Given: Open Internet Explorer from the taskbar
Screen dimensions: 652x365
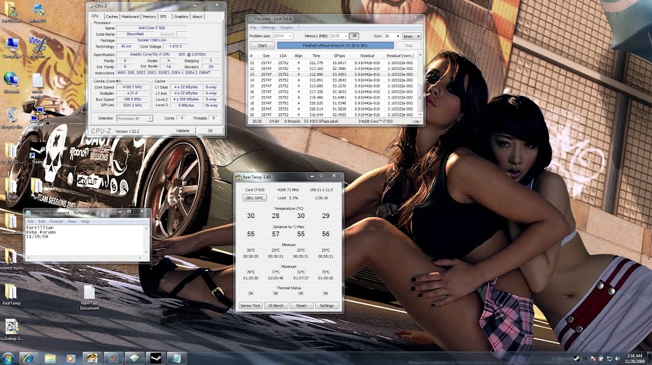Looking at the screenshot, I should coord(29,357).
